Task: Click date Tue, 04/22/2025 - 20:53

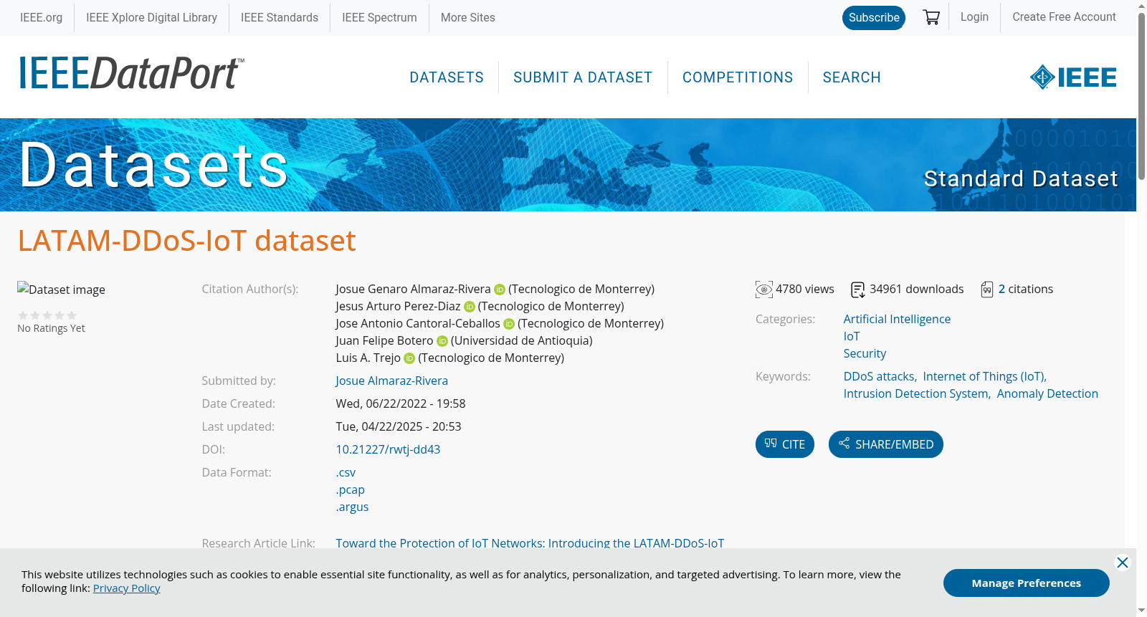Action: (399, 427)
